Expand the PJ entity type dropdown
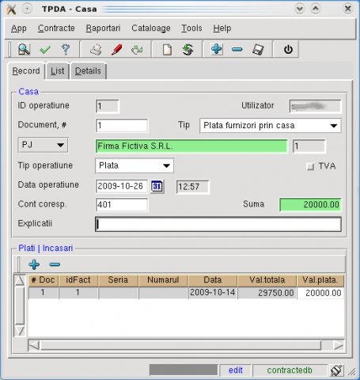This screenshot has width=360, height=380. [x=43, y=145]
